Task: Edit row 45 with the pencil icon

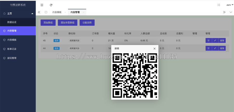Action: [215, 41]
